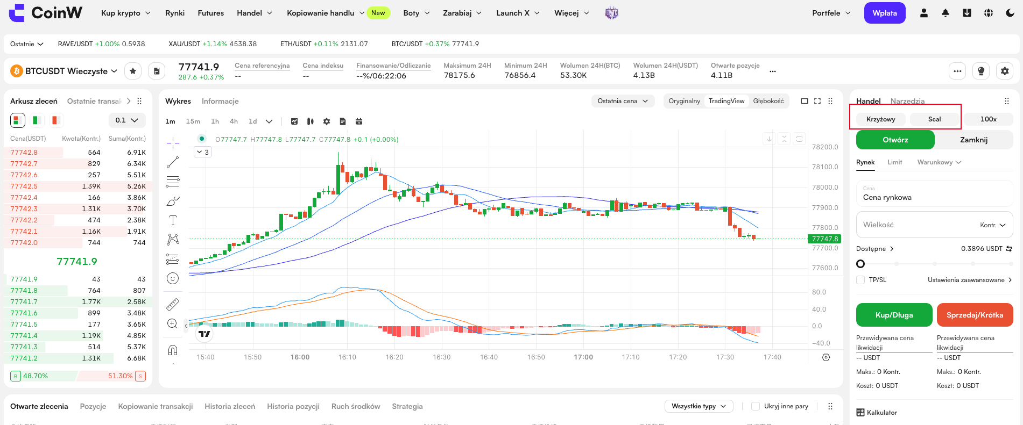Click the Wpłata deposit button
Screen dimensions: 1023x425
(885, 13)
